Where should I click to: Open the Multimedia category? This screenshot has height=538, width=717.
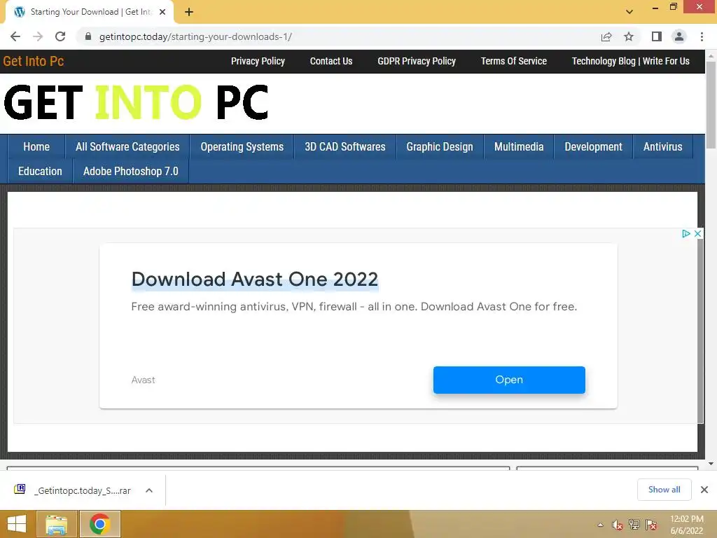(519, 147)
